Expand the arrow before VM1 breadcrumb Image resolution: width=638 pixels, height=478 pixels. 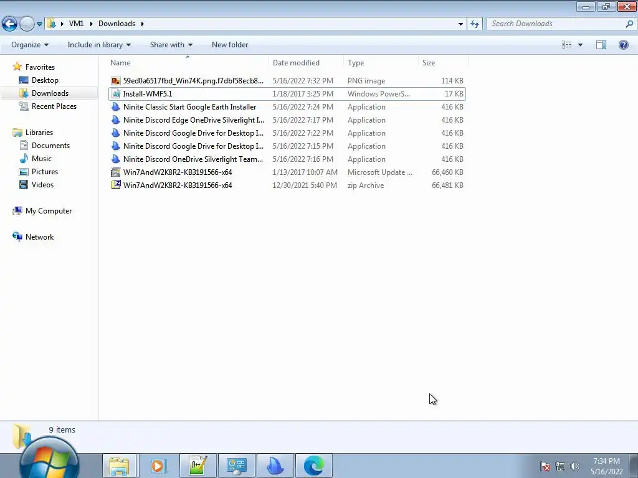[62, 24]
